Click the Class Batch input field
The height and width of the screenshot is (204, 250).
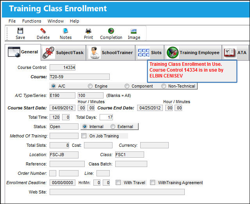coord(131,164)
